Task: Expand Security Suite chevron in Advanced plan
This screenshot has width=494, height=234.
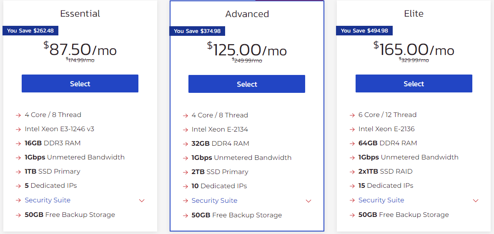Action: pyautogui.click(x=308, y=201)
